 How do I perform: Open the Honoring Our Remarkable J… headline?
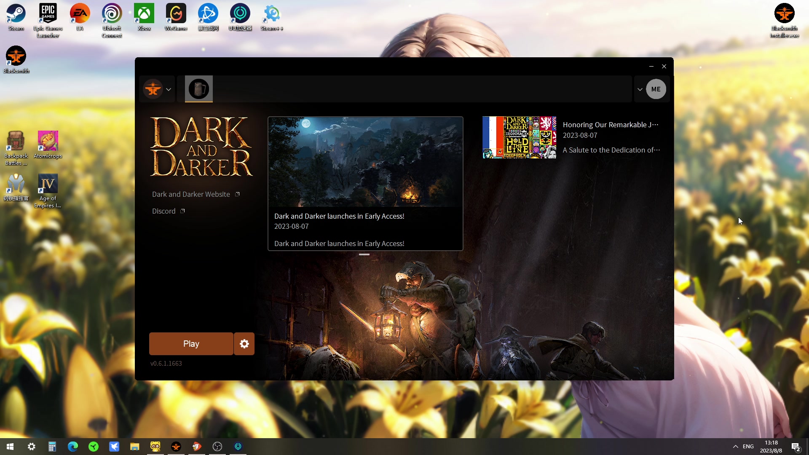[611, 125]
